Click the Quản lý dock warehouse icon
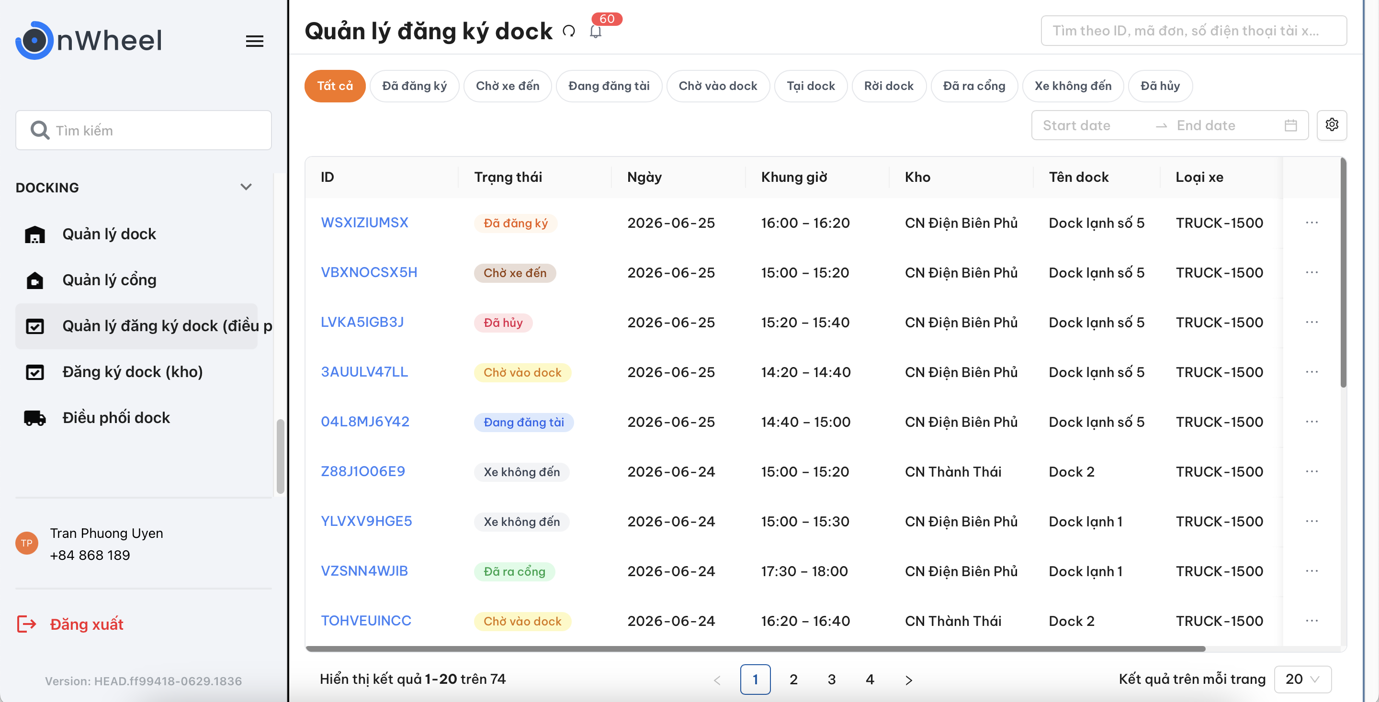The height and width of the screenshot is (702, 1379). pyautogui.click(x=35, y=234)
